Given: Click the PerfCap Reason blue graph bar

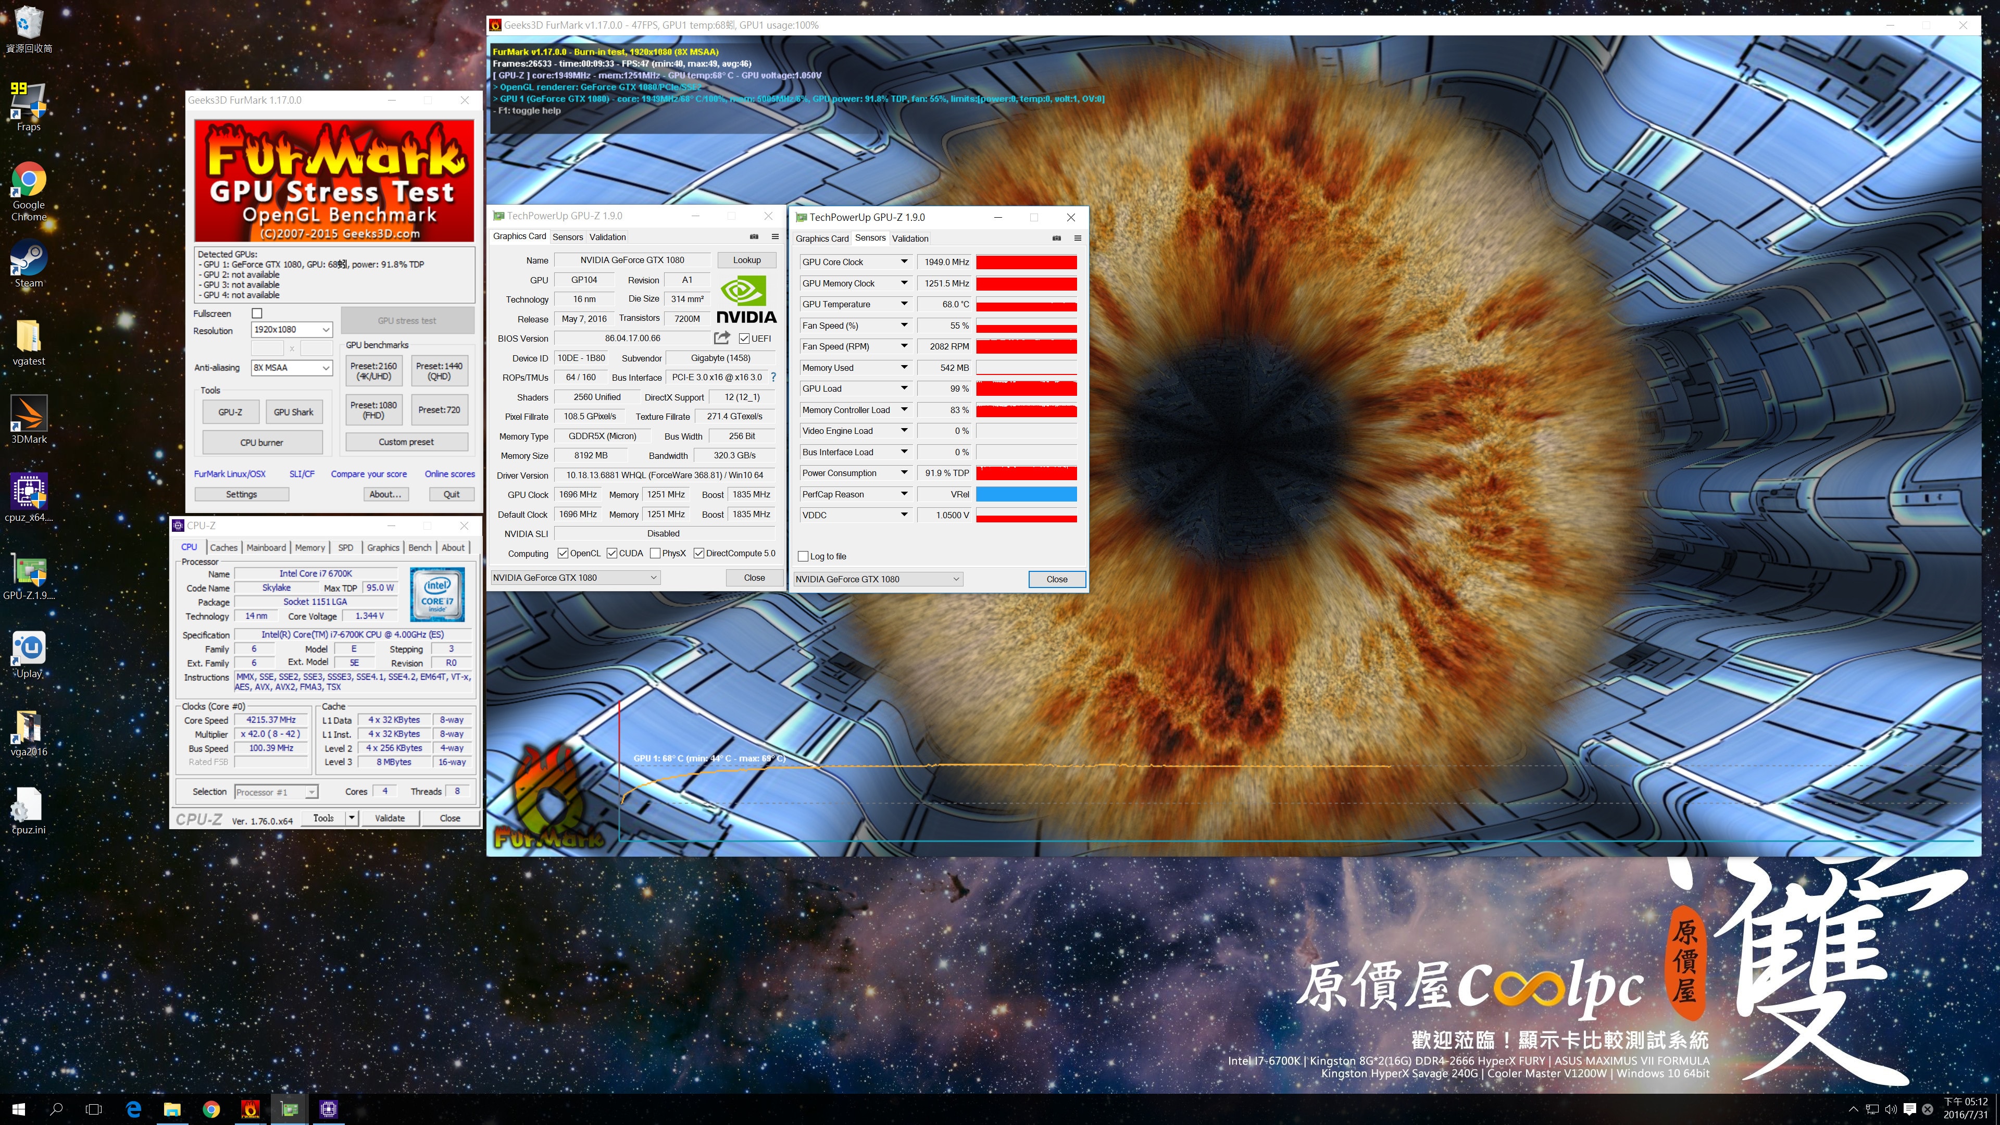Looking at the screenshot, I should pos(1027,494).
